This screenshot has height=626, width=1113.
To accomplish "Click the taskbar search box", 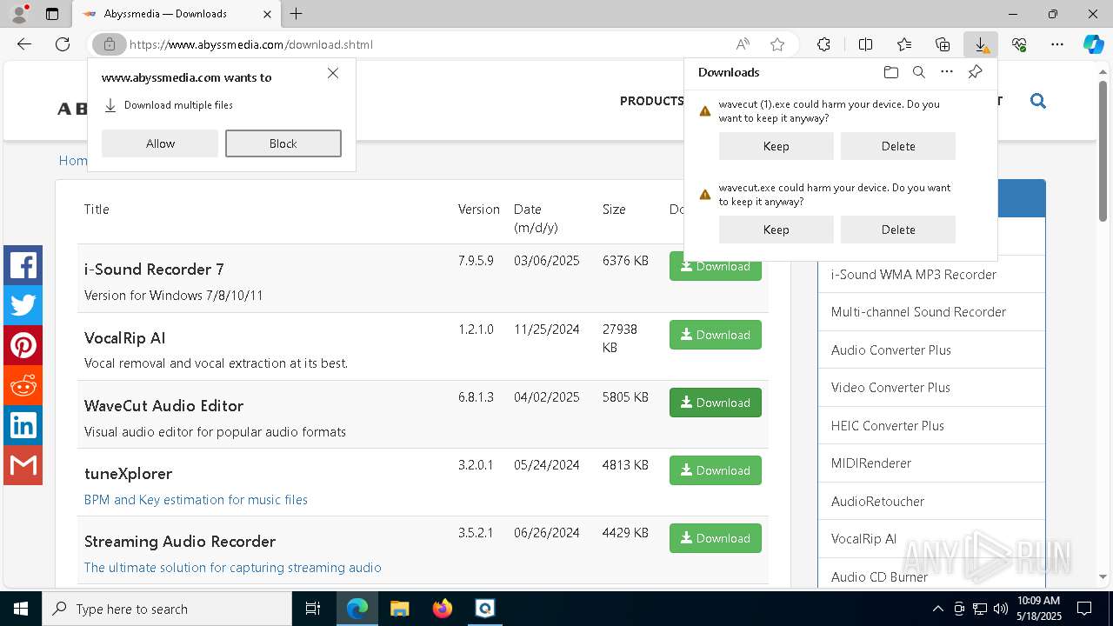I will [x=167, y=609].
